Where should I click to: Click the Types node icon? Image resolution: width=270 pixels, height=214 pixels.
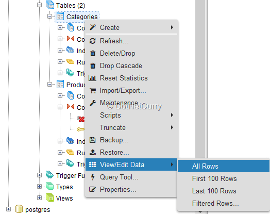(50, 186)
